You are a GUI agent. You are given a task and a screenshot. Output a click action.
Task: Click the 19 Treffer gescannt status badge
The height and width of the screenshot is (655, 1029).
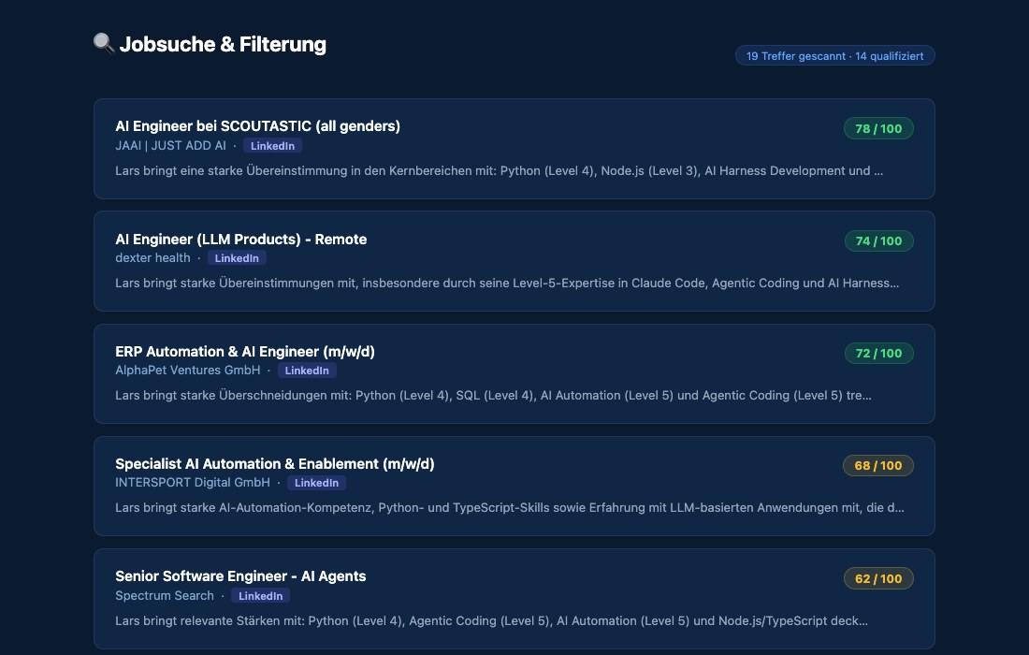(834, 56)
